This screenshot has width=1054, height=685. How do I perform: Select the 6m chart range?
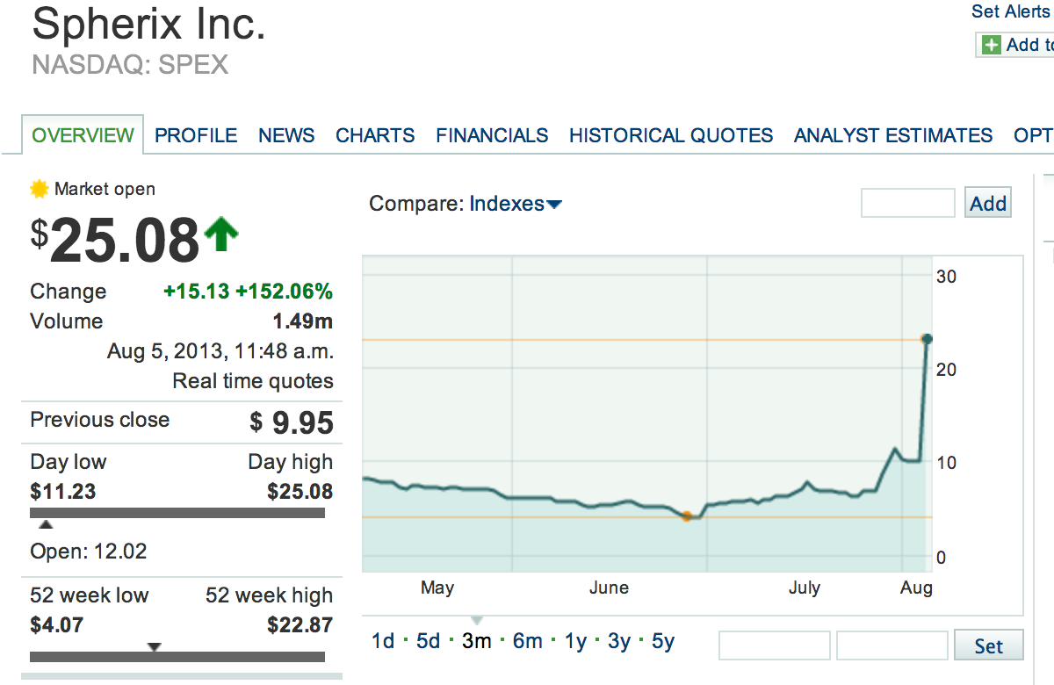[x=527, y=641]
